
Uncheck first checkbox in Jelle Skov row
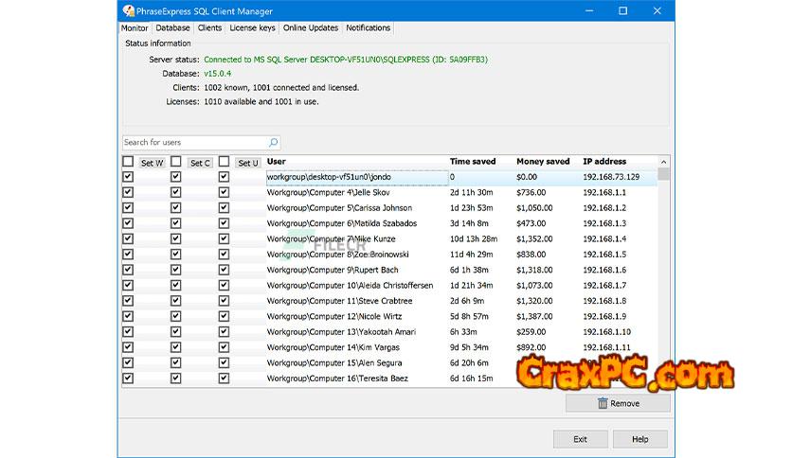click(128, 192)
